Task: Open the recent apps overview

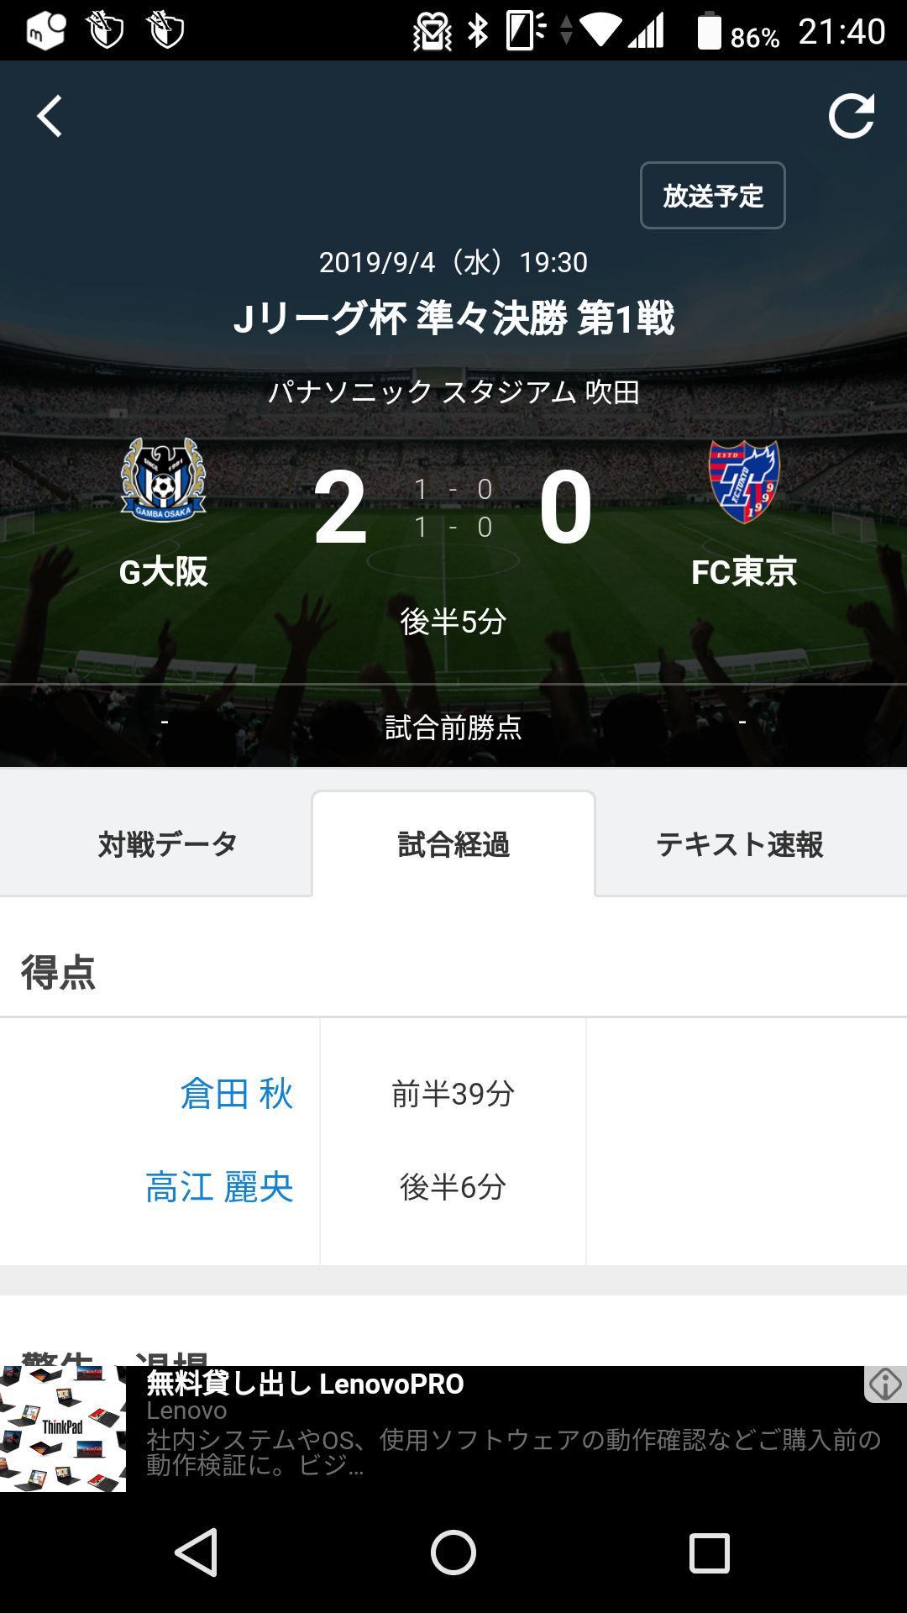Action: pyautogui.click(x=709, y=1552)
